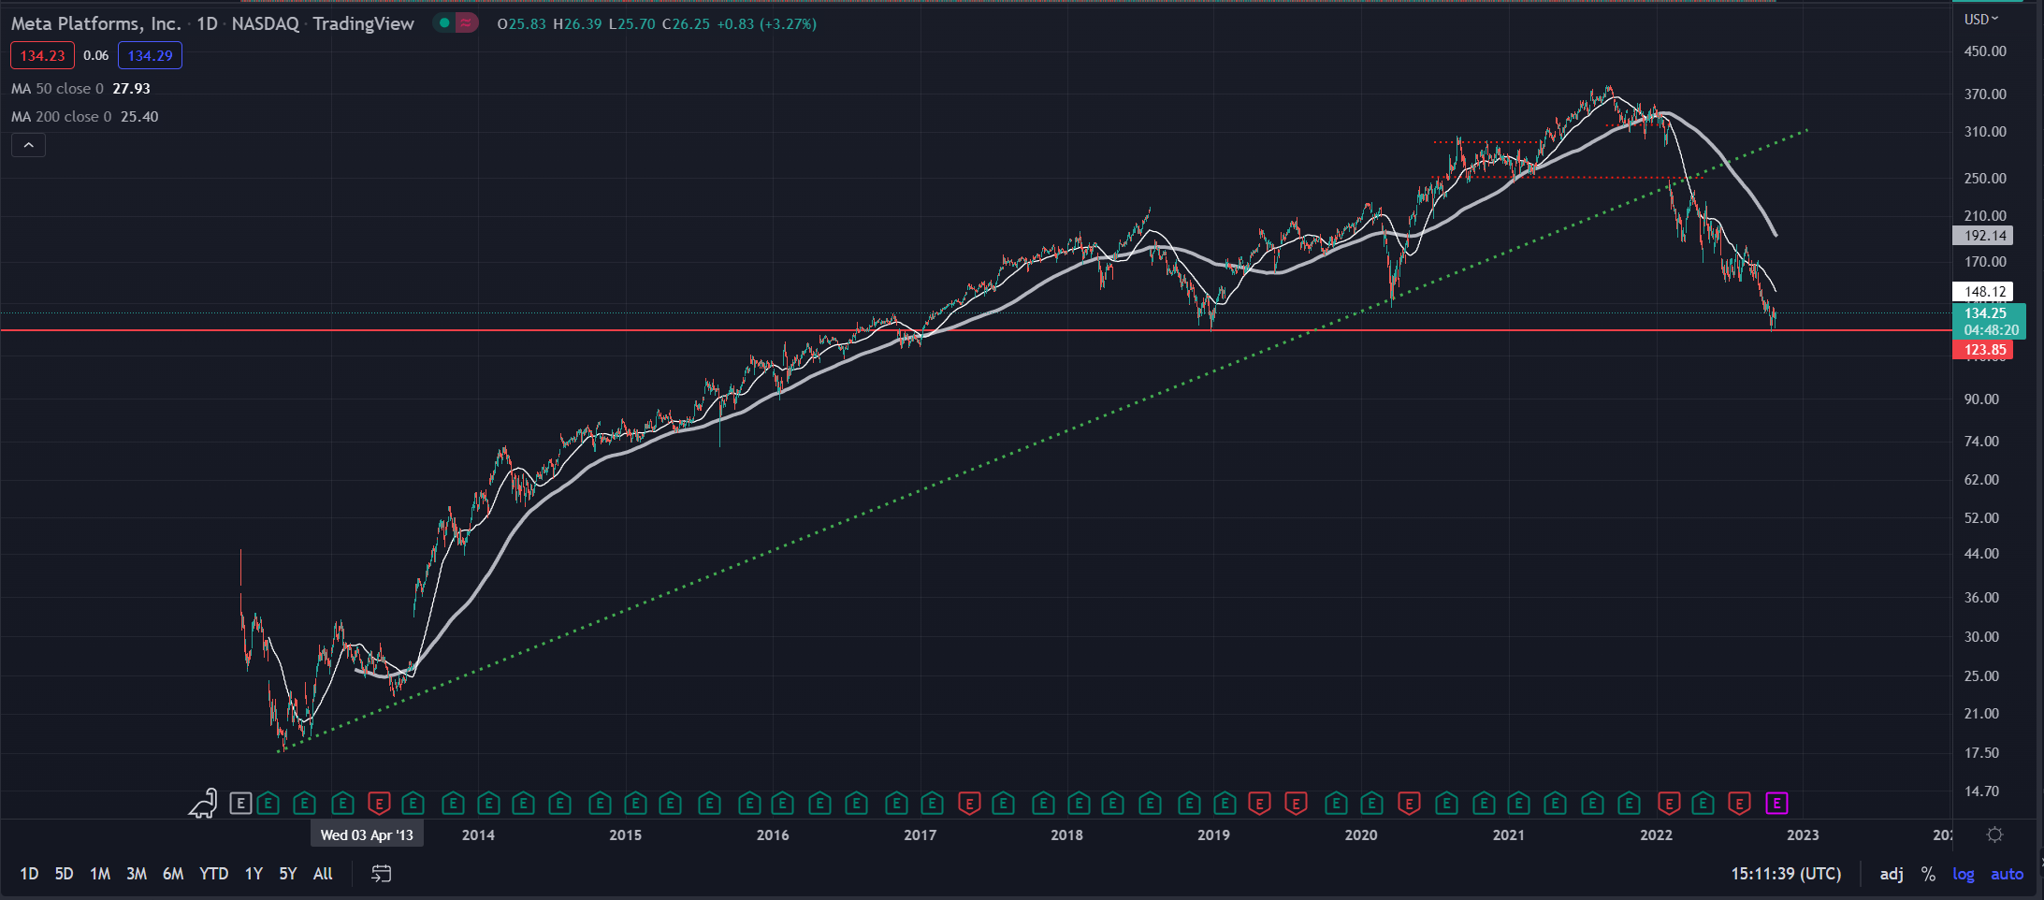Open the USD currency dropdown
Viewport: 2044px width, 900px height.
pos(1980,19)
